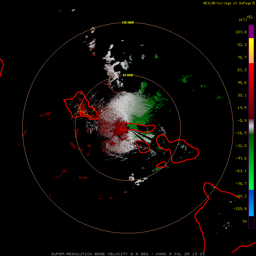Click the 76.7 value on the velocity scale
Screen dimensions: 256x256
(x=242, y=57)
